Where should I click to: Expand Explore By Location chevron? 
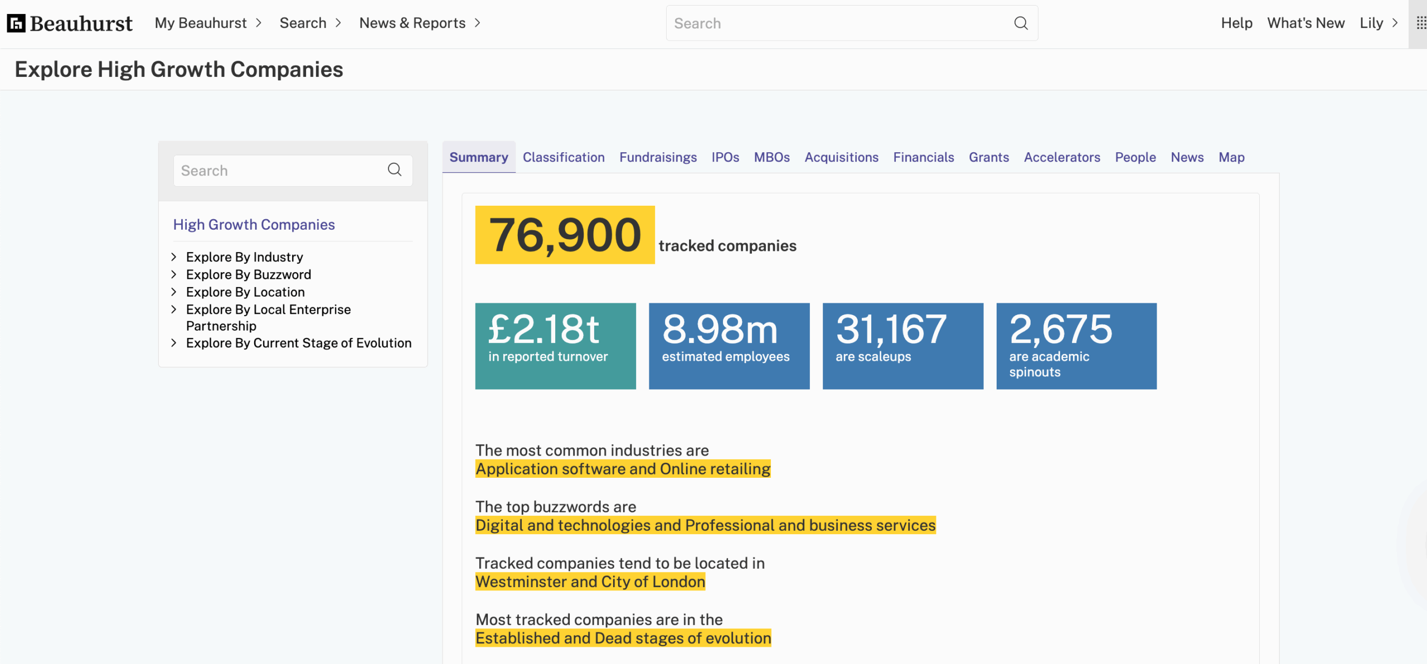pyautogui.click(x=174, y=292)
